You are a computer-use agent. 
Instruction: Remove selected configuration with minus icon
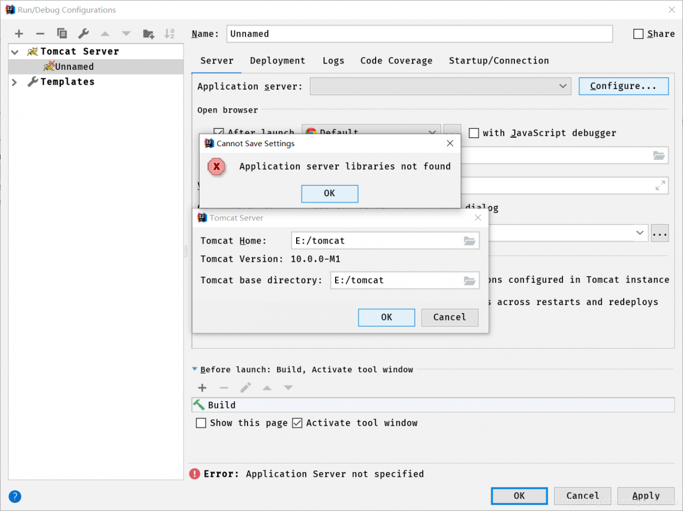click(x=40, y=34)
